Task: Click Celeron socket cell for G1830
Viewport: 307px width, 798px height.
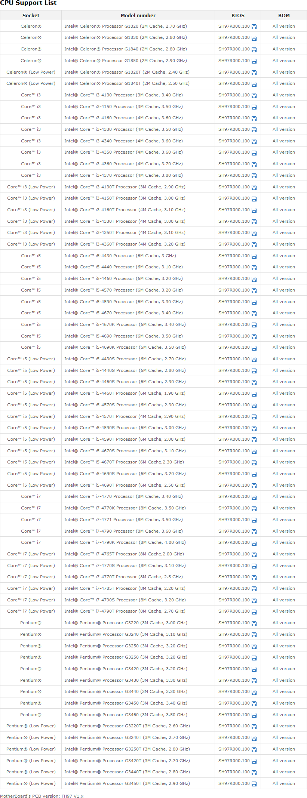Action: pos(31,37)
